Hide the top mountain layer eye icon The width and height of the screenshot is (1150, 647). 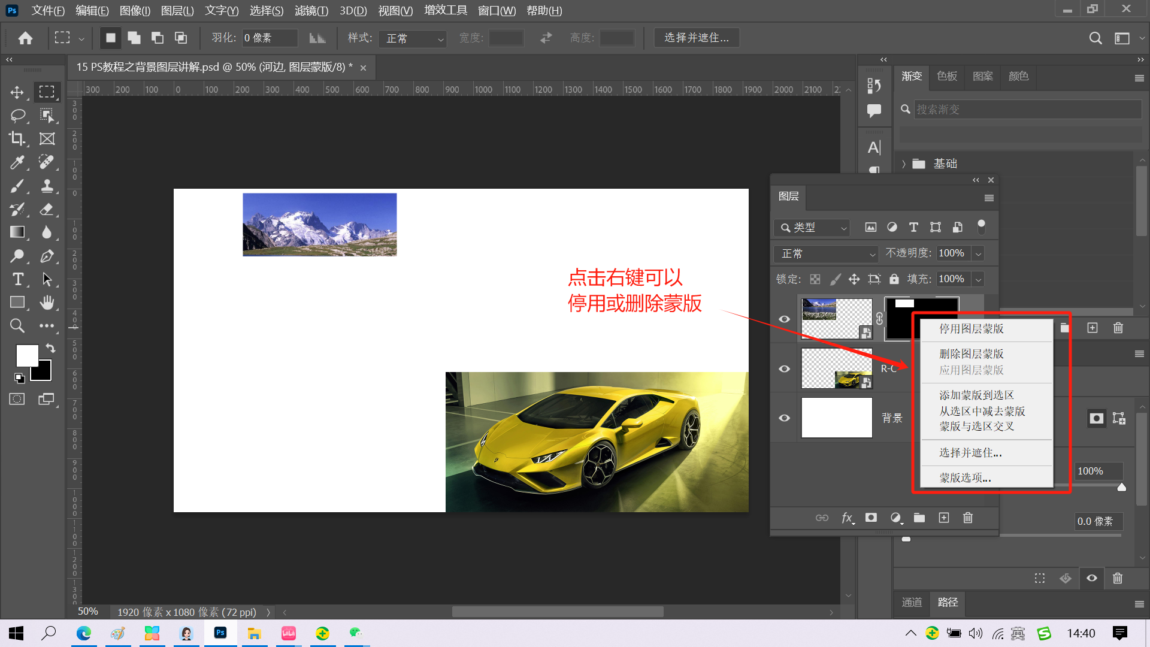pyautogui.click(x=784, y=319)
